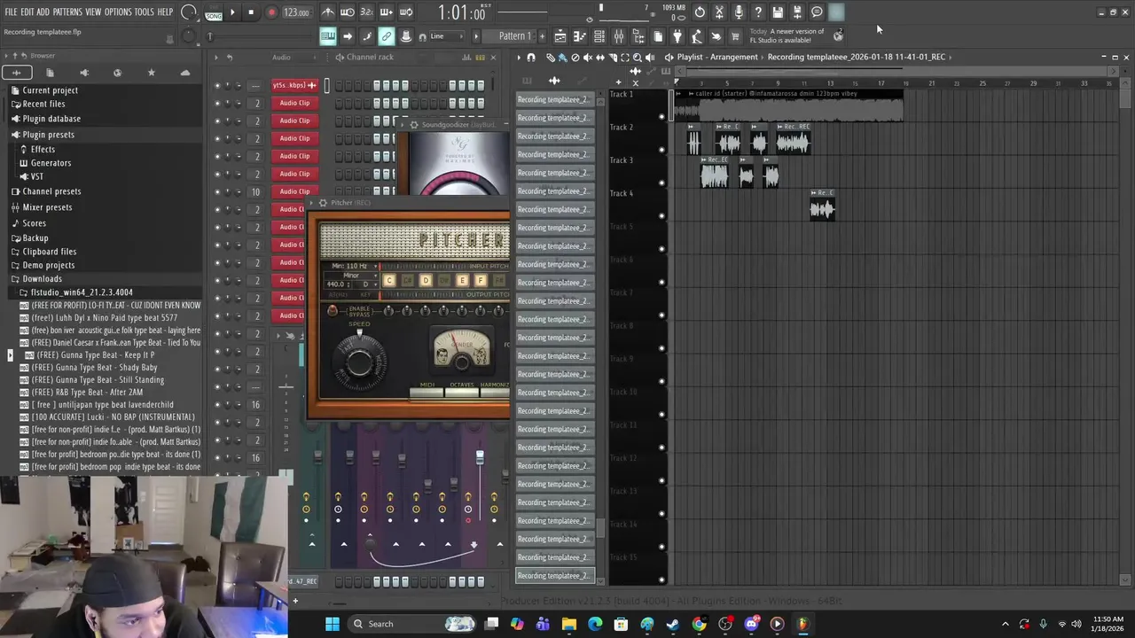Image resolution: width=1135 pixels, height=638 pixels.
Task: Open the plugin picker plug icon
Action: (x=677, y=36)
